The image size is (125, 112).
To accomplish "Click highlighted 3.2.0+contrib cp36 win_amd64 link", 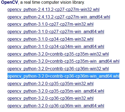I will coord(63,76).
